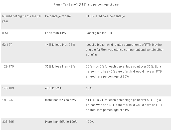Click the '35% to less than 48%' cell
The width and height of the screenshot is (172, 131).
click(x=60, y=66)
